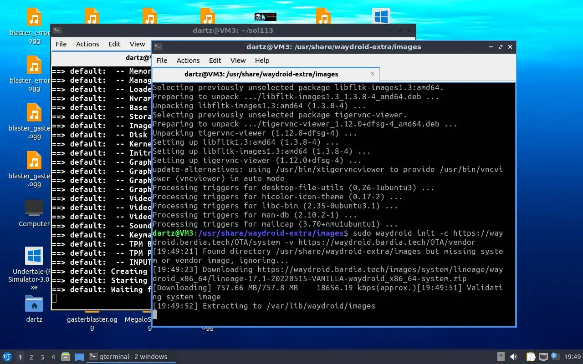583x364 pixels.
Task: Open File menu in sol113 terminal window
Action: pos(61,44)
